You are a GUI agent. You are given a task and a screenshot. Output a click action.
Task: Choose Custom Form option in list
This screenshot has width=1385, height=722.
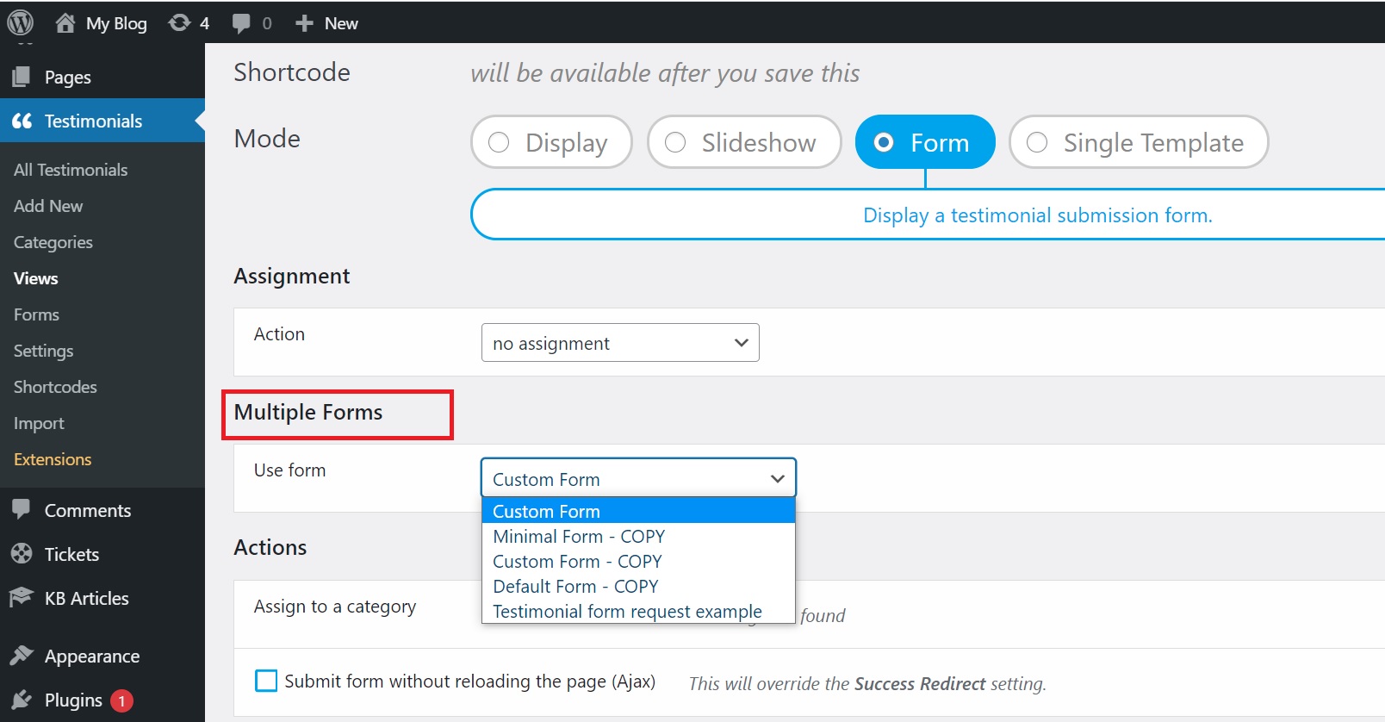(638, 511)
